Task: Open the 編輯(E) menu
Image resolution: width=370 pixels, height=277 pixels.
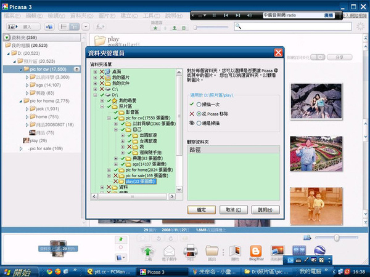Action: [x=34, y=16]
